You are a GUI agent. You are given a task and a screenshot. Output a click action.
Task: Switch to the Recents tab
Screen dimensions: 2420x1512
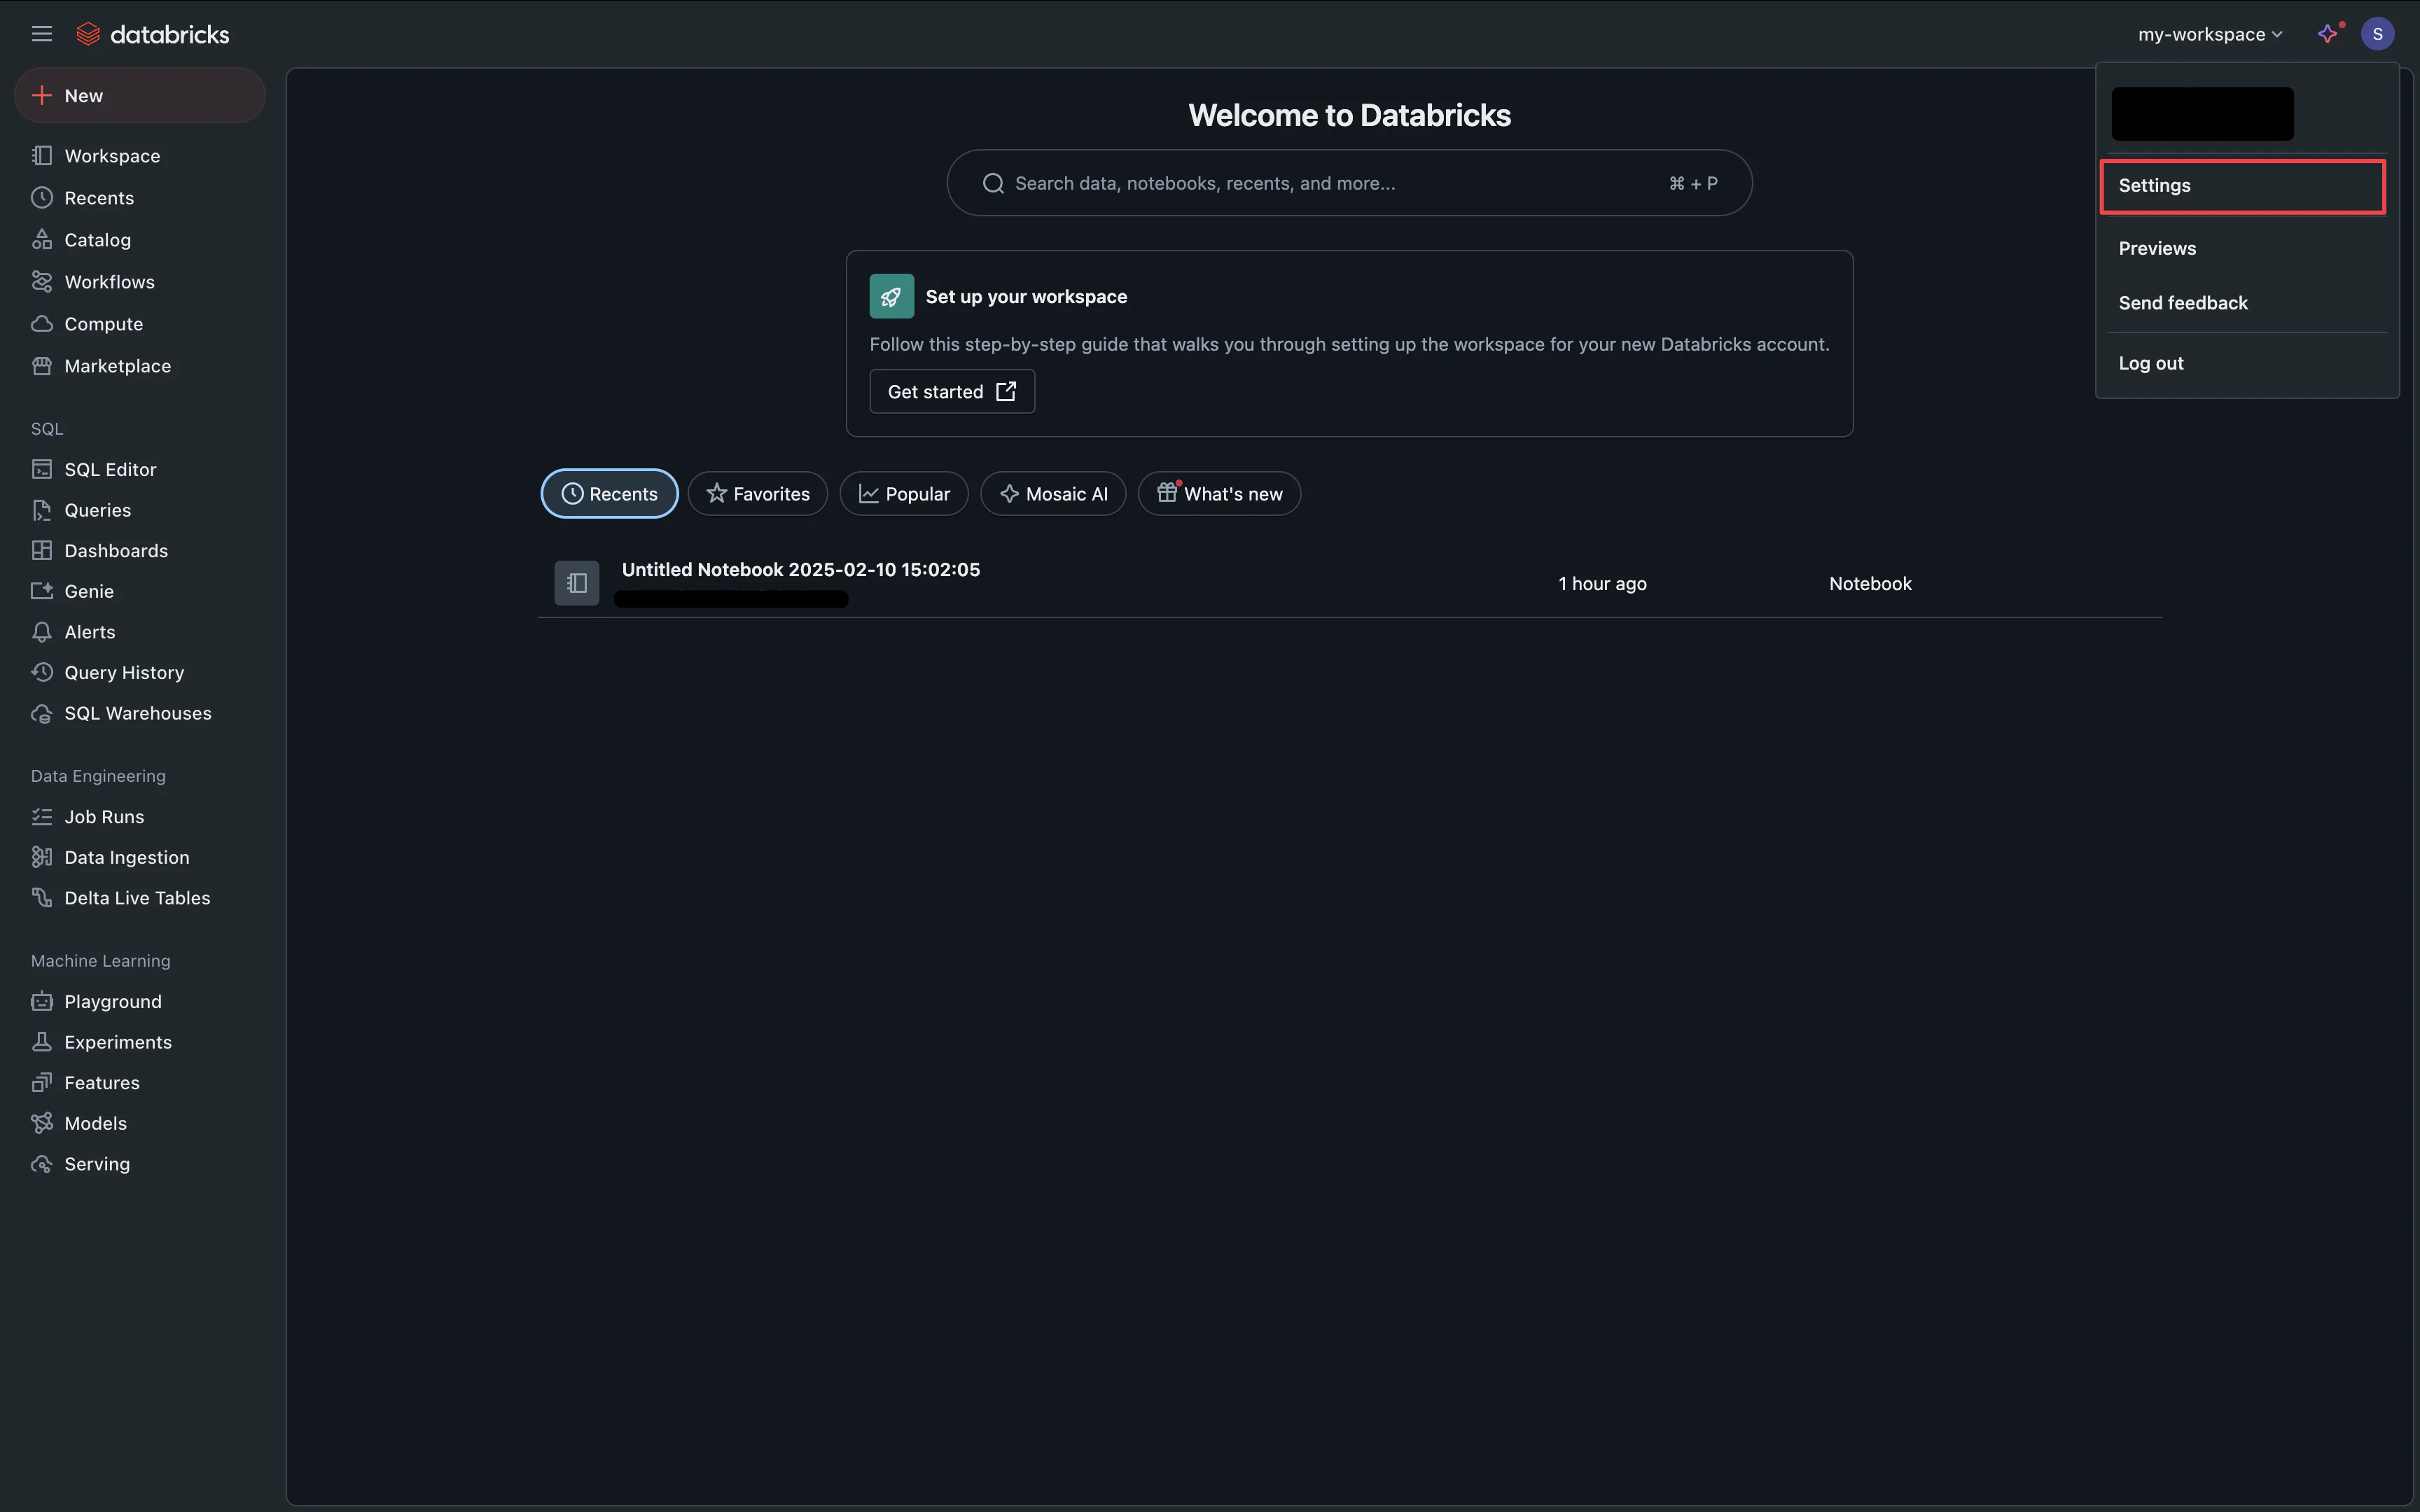(609, 494)
